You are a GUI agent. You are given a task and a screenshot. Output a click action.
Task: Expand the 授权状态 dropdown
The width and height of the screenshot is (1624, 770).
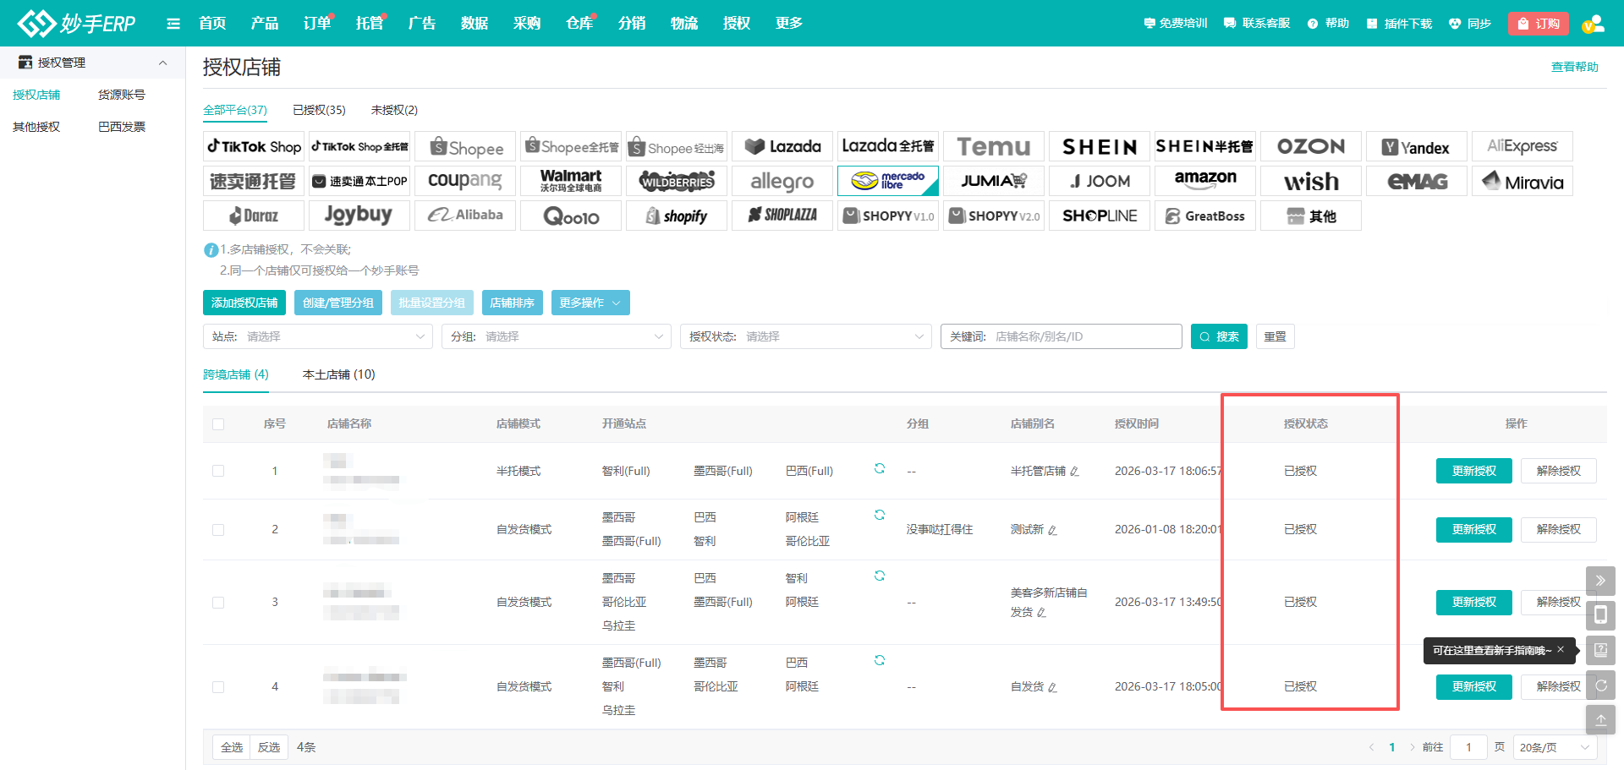pyautogui.click(x=805, y=336)
